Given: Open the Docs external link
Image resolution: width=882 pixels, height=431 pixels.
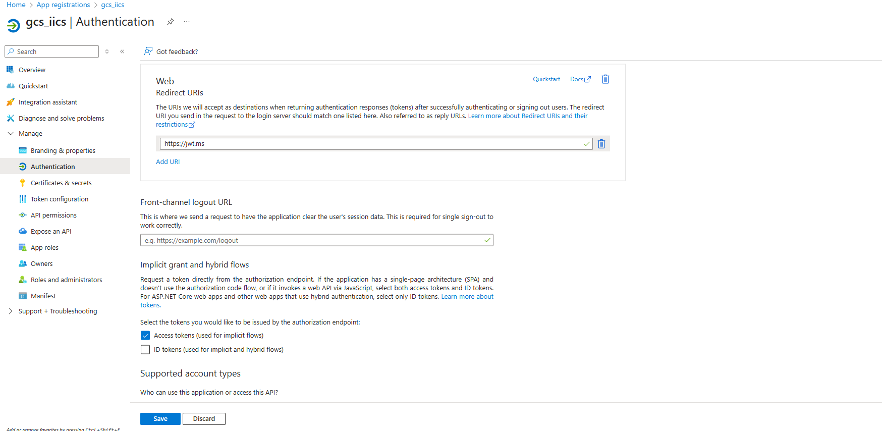Looking at the screenshot, I should pyautogui.click(x=580, y=79).
